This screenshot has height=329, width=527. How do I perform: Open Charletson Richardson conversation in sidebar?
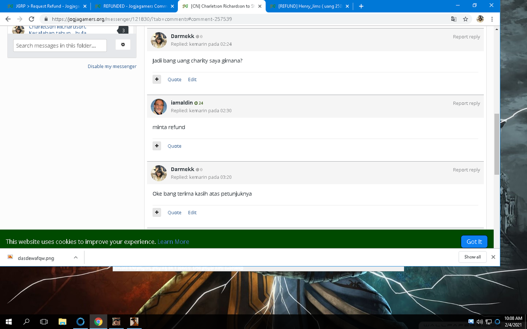pos(57,30)
